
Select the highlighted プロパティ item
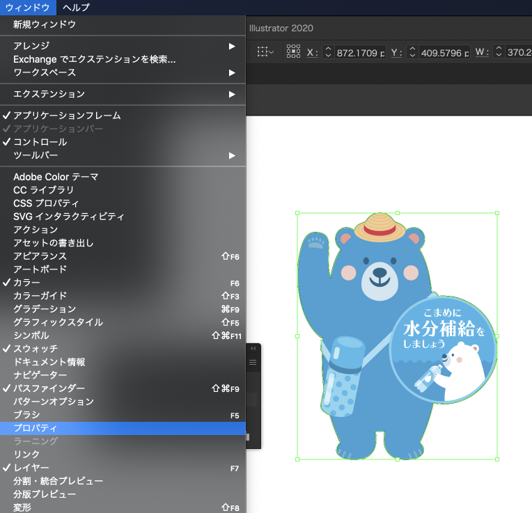coord(123,428)
